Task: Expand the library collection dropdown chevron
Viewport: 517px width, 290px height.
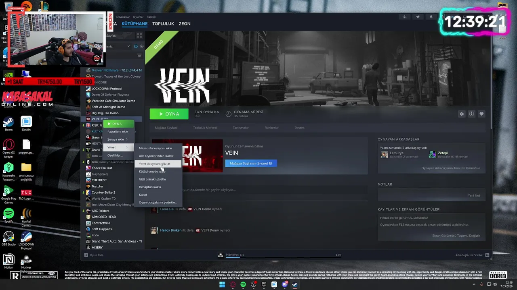Action: tap(129, 46)
